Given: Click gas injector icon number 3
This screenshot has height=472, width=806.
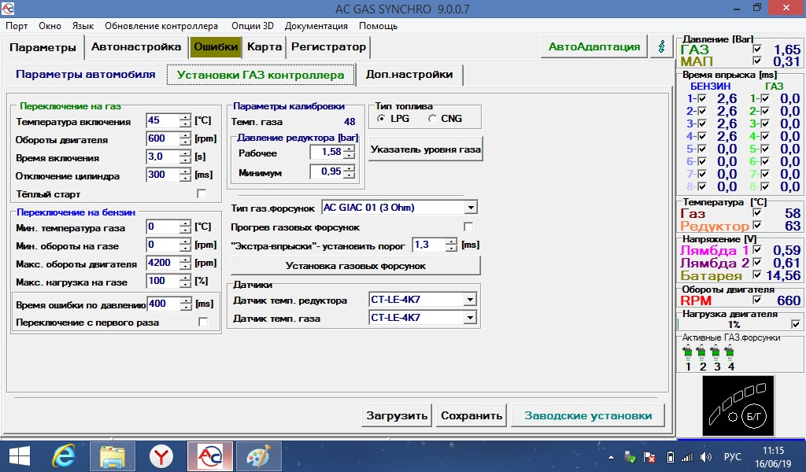Looking at the screenshot, I should click(715, 352).
